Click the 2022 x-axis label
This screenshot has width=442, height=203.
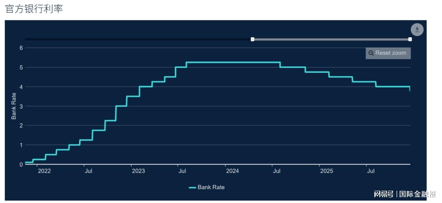[44, 171]
